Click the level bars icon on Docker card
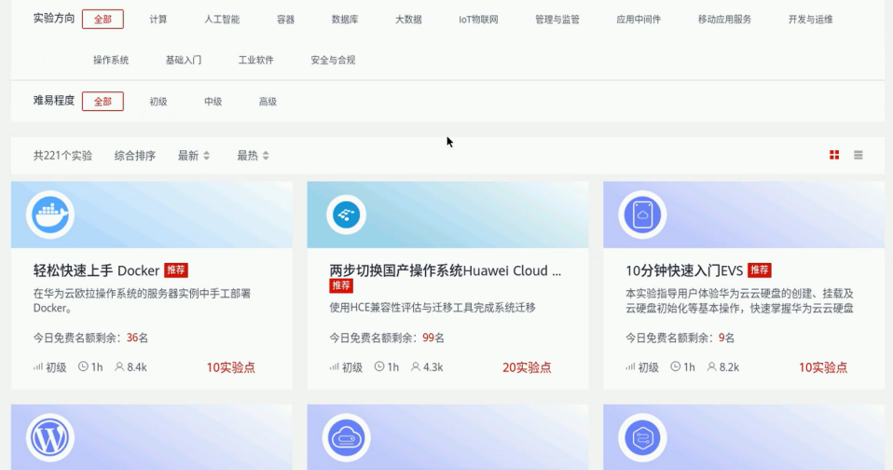The image size is (893, 470). click(37, 366)
